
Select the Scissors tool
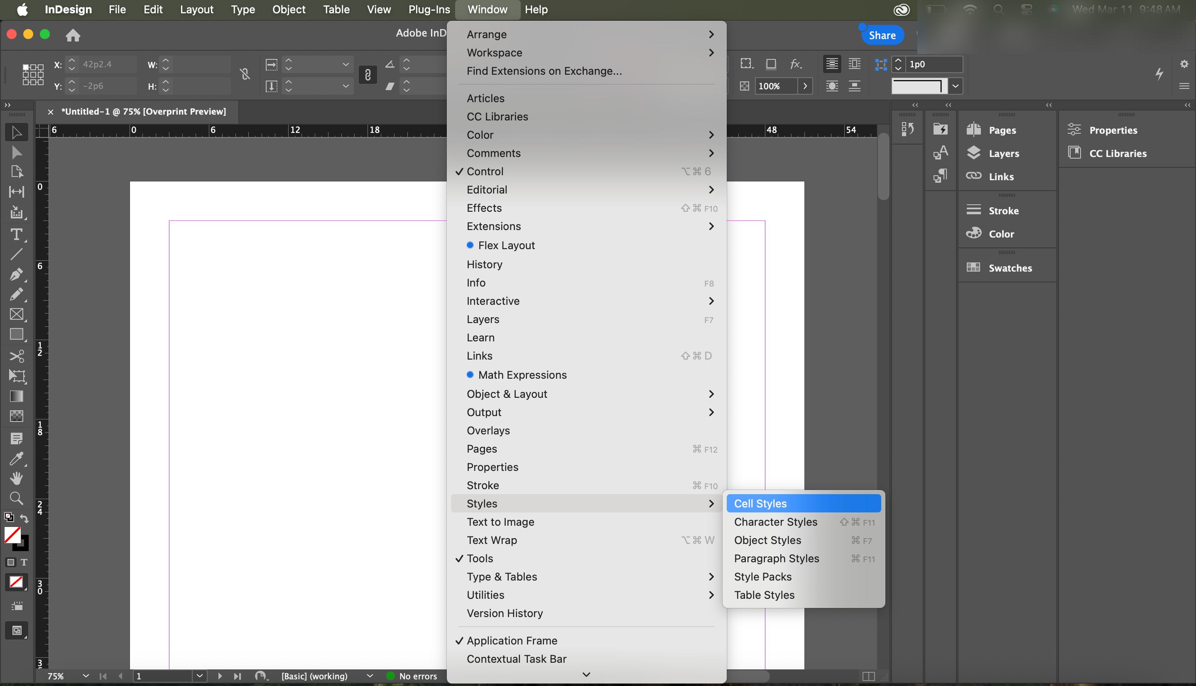[17, 356]
